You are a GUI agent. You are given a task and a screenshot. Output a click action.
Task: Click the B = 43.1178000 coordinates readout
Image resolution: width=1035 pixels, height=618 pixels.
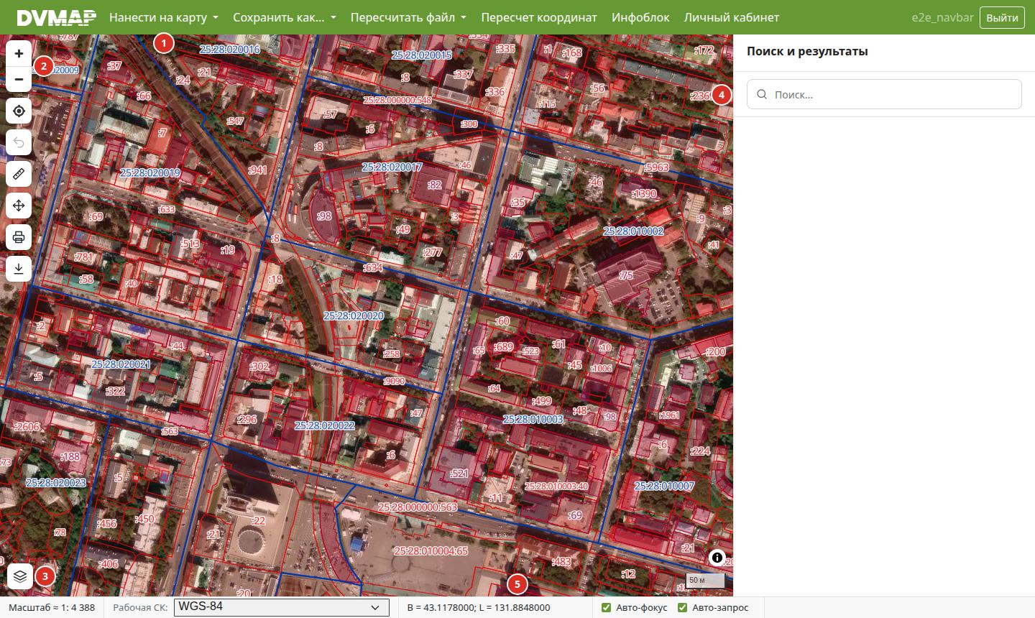coord(479,608)
